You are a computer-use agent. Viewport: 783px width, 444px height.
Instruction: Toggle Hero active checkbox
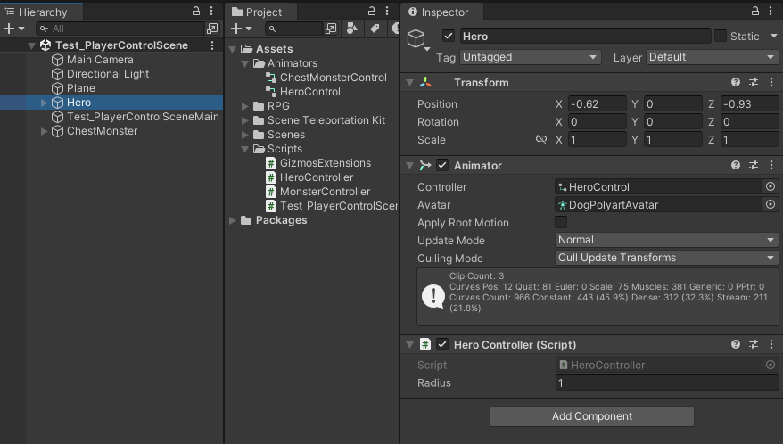point(449,36)
